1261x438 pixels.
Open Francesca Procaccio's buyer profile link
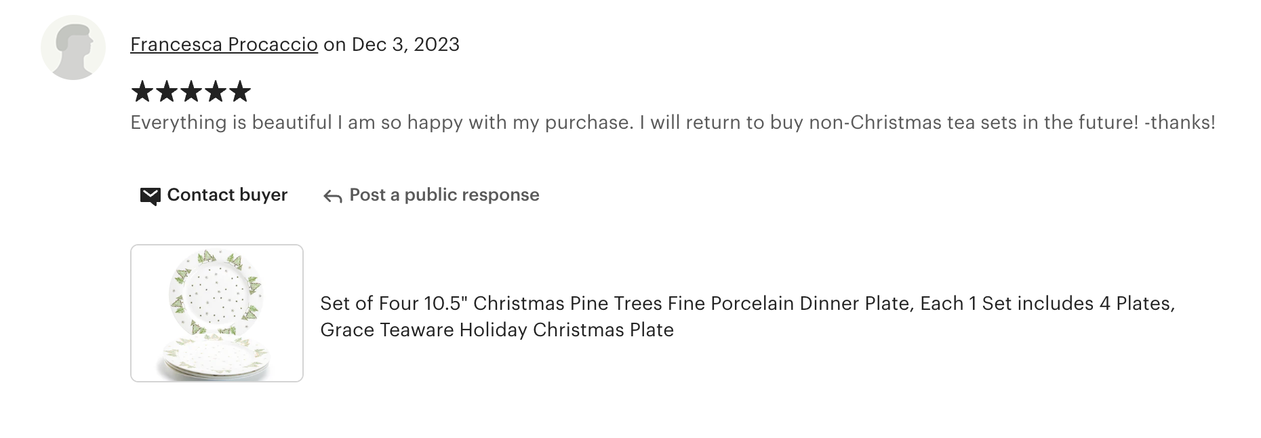224,45
